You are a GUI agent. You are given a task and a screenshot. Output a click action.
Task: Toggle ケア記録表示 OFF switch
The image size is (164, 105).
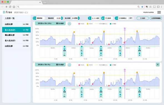(131, 18)
